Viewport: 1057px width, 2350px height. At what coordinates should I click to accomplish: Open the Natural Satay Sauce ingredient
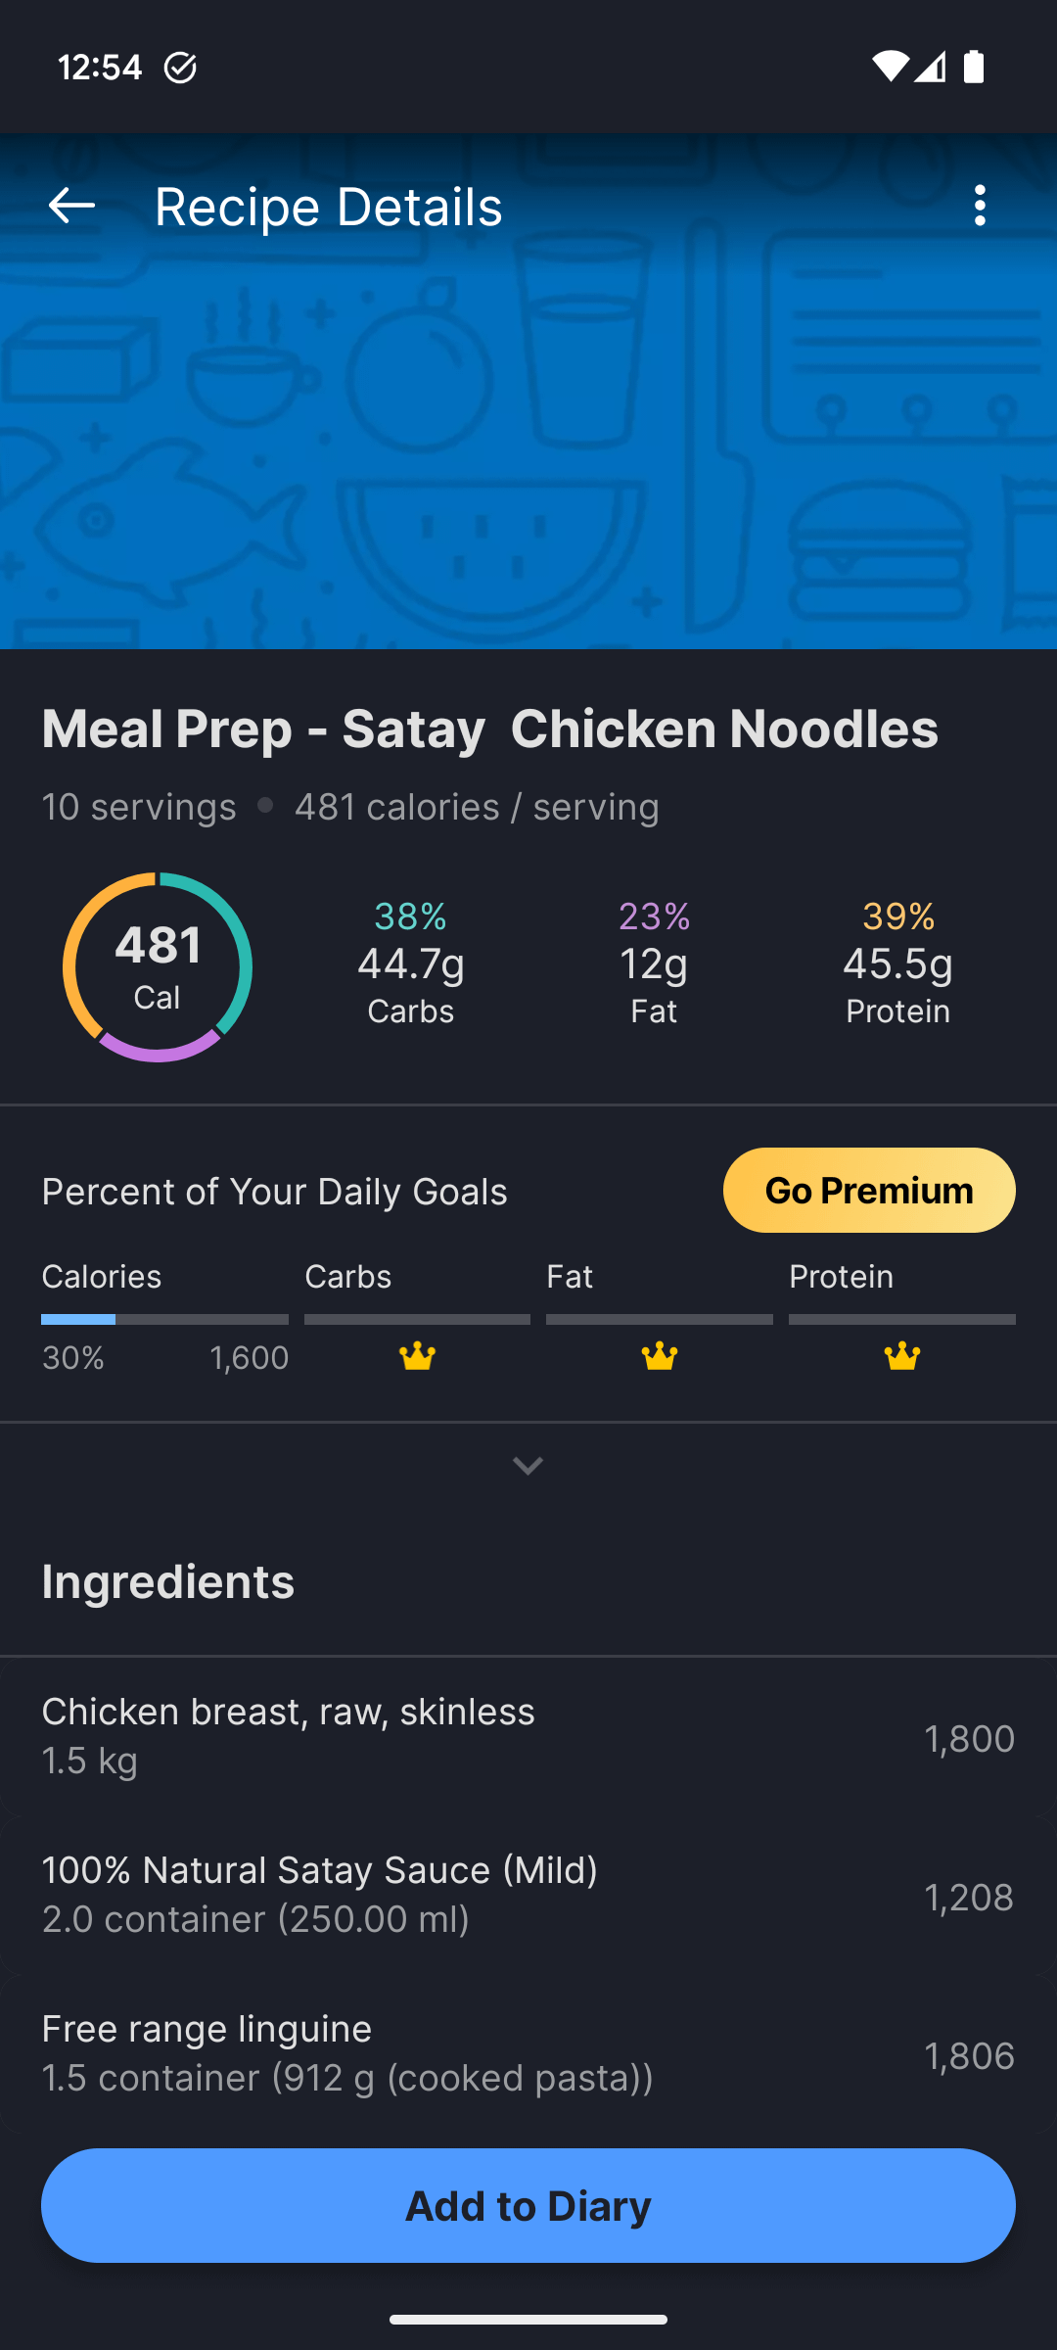point(528,1895)
